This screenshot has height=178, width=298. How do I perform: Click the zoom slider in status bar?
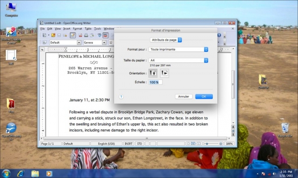point(213,144)
